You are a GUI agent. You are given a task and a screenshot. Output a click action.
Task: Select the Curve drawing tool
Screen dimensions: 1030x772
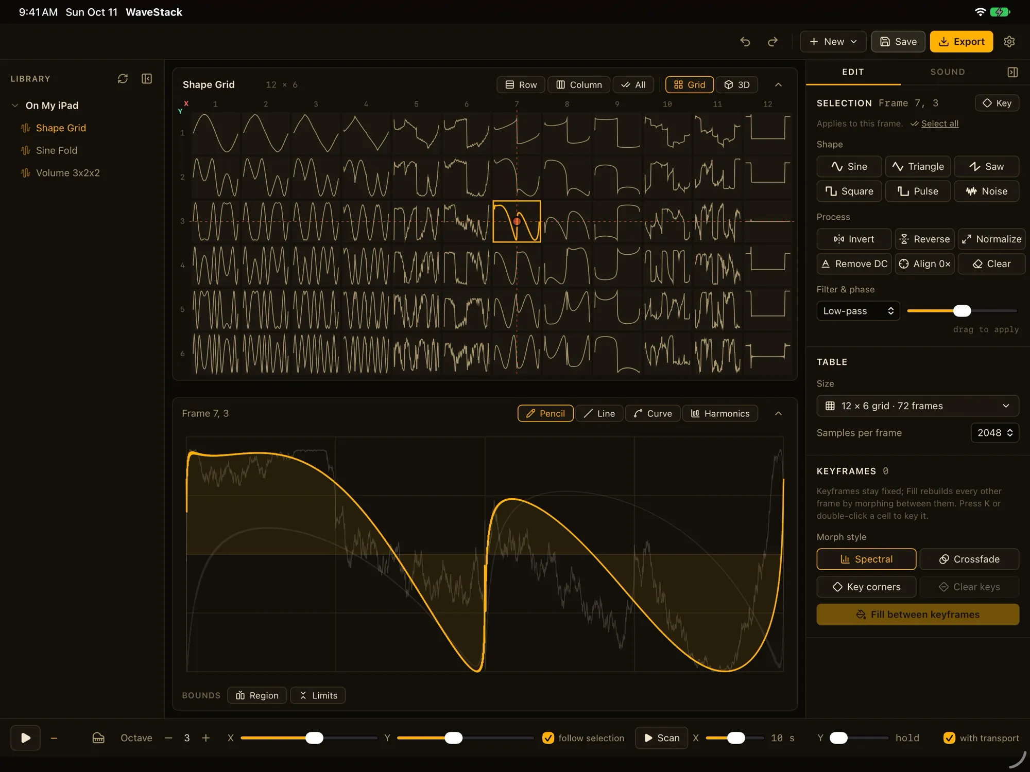(653, 413)
